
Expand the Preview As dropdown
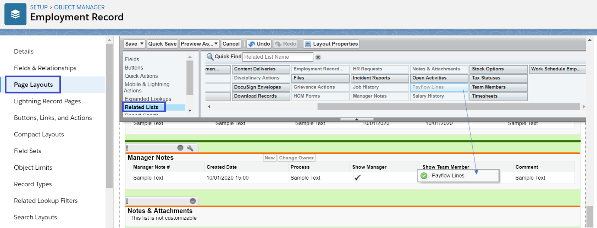[216, 44]
